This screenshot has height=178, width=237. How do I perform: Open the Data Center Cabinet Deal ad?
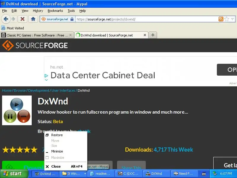pos(103,75)
